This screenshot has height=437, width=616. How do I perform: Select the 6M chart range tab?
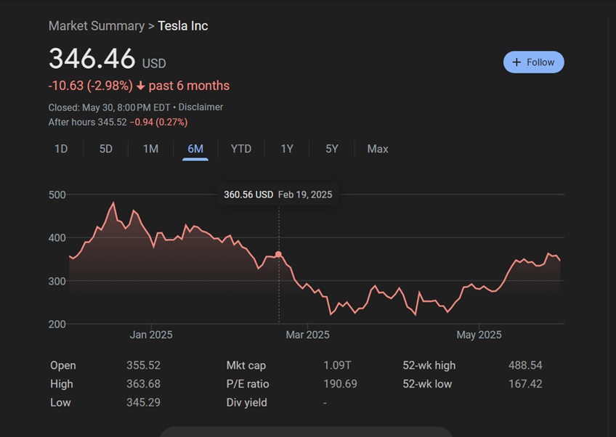(195, 149)
